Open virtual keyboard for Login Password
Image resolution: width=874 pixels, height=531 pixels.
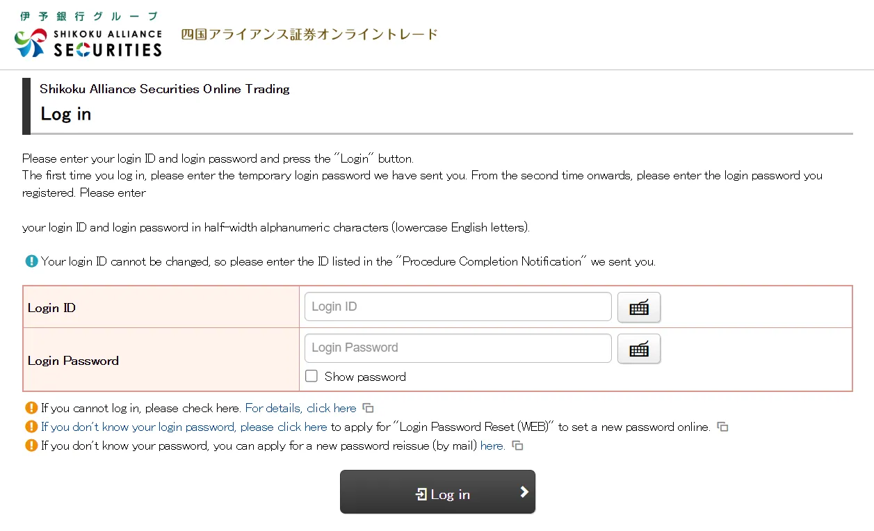tap(639, 349)
